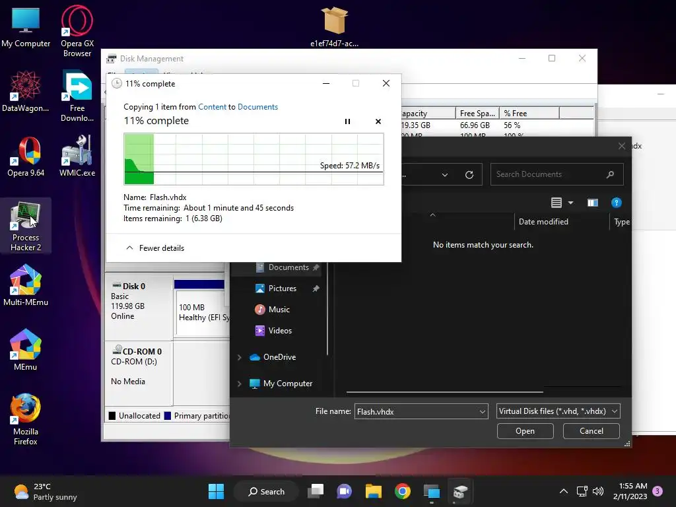Open the address bar history dropdown

(445, 174)
